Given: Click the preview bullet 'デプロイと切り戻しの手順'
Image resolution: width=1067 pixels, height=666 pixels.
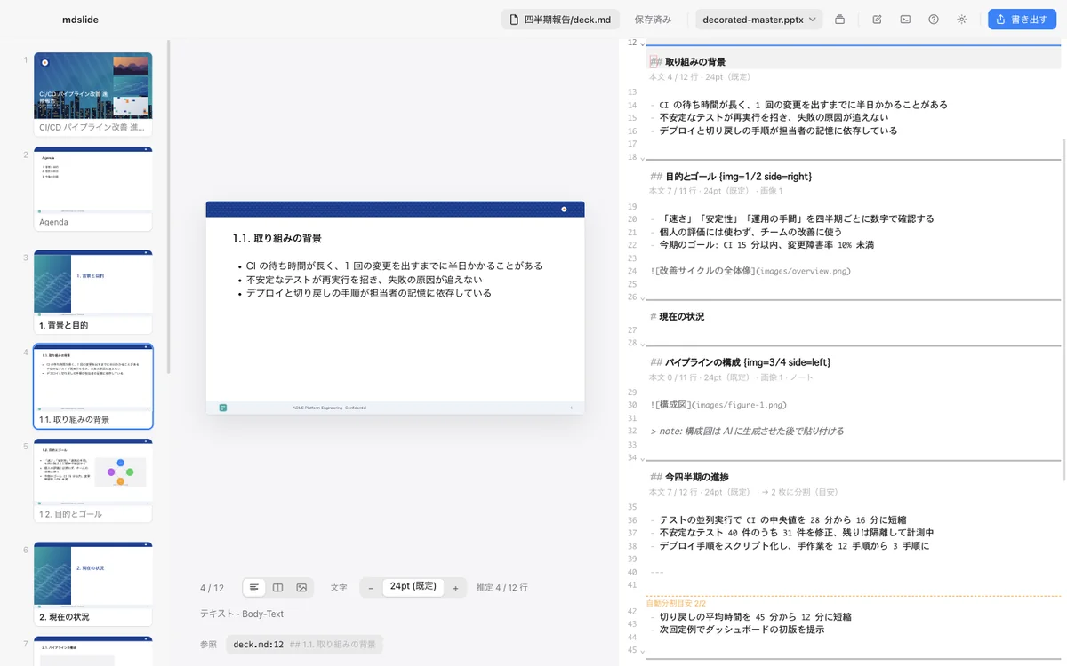Looking at the screenshot, I should pyautogui.click(x=369, y=293).
